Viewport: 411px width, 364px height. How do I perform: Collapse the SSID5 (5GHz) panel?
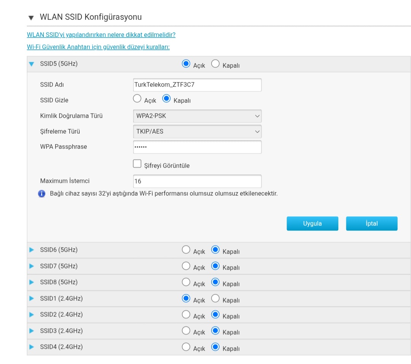(32, 64)
